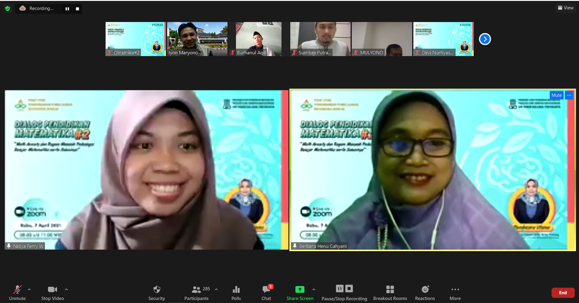Click the encryption shield icon
The image size is (579, 303).
click(8, 8)
